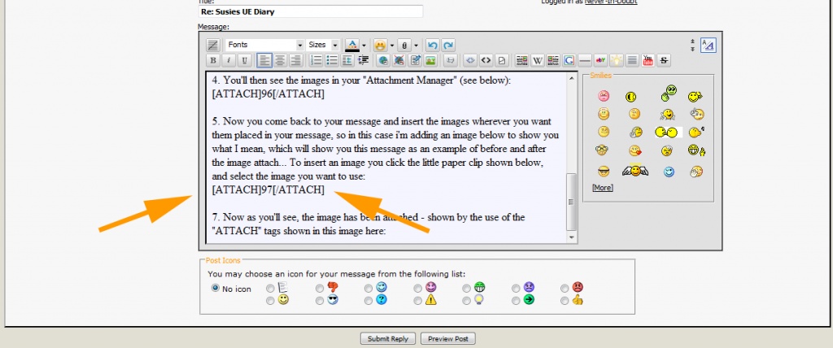
Task: Select the 'No icon' radio button
Action: pos(216,288)
